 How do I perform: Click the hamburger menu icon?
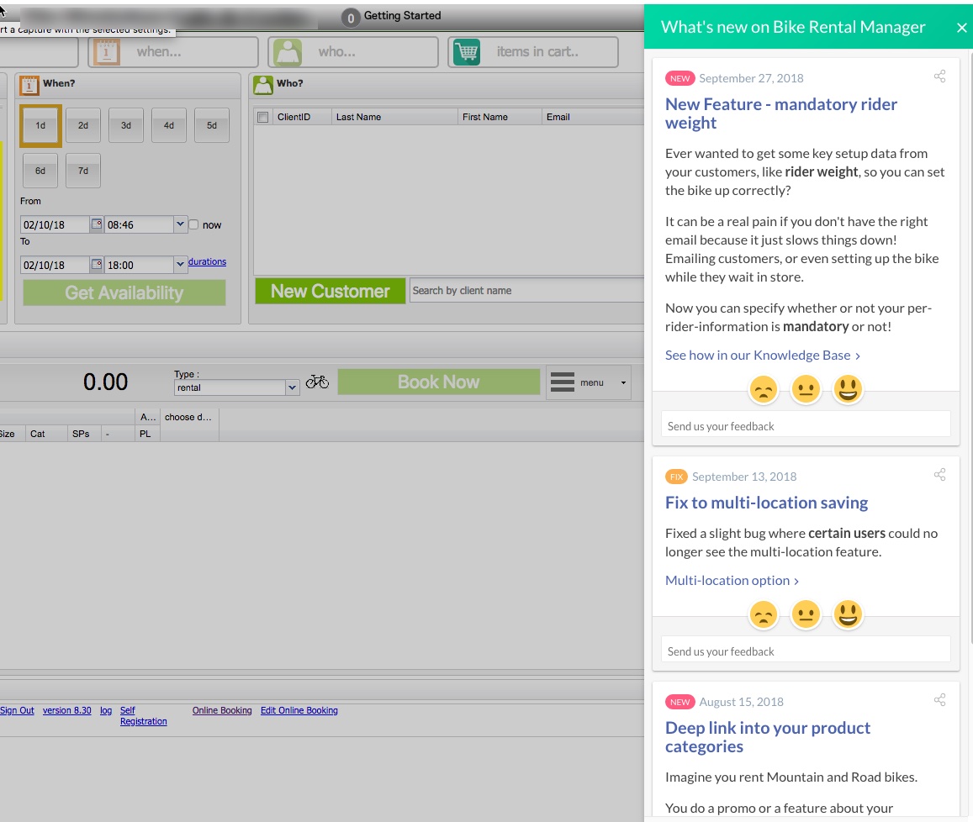(563, 382)
